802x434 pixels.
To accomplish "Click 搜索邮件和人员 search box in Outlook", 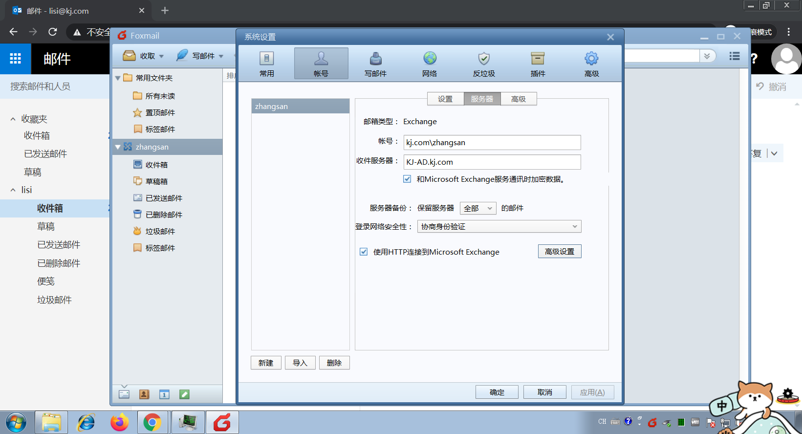I will (x=55, y=87).
